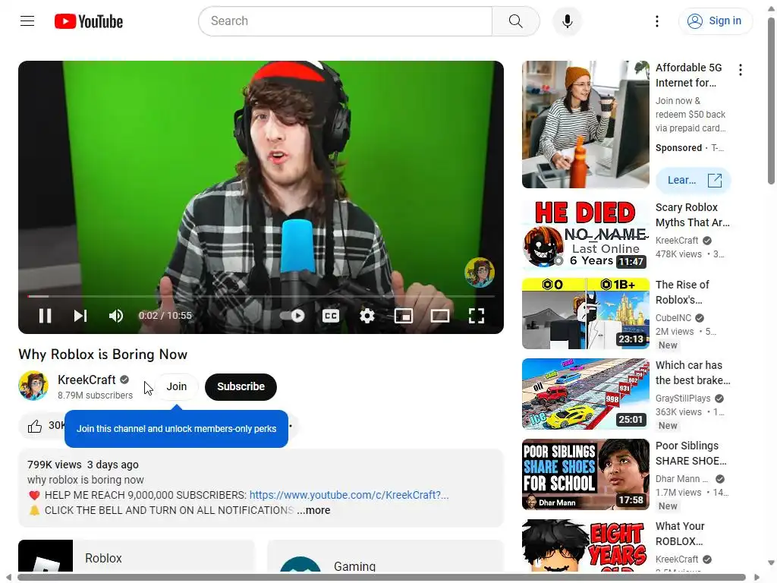The image size is (777, 583).
Task: Click the magnifier search button
Action: coord(515,20)
